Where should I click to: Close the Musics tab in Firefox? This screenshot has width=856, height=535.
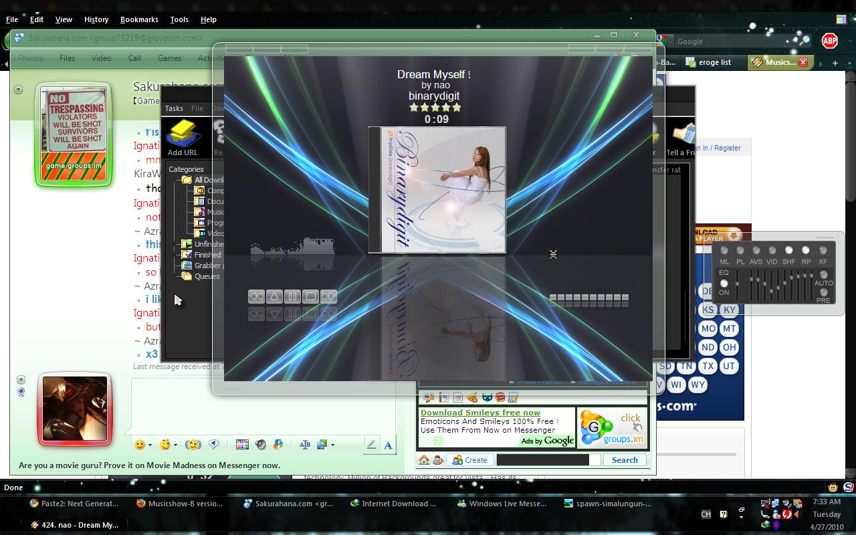803,62
